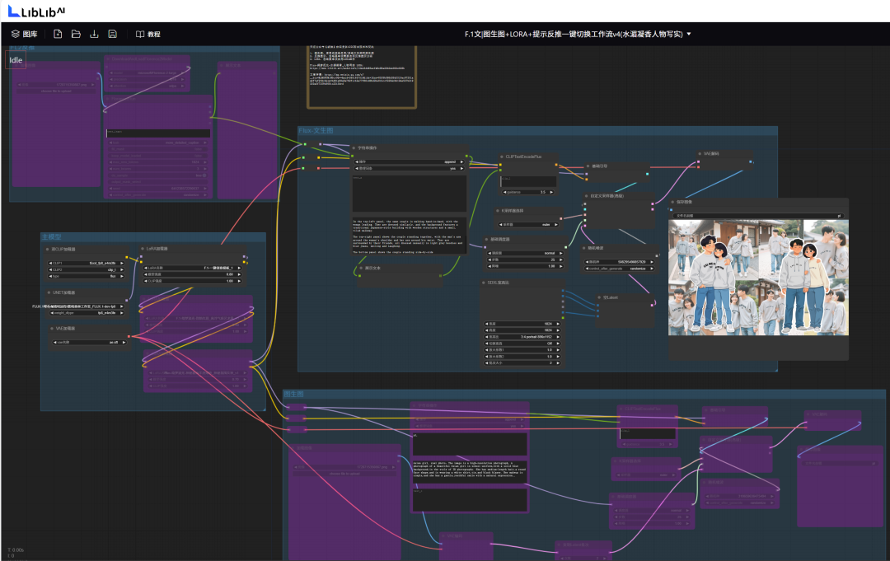
Task: Click the yellow-bordered note at top
Action: click(362, 77)
